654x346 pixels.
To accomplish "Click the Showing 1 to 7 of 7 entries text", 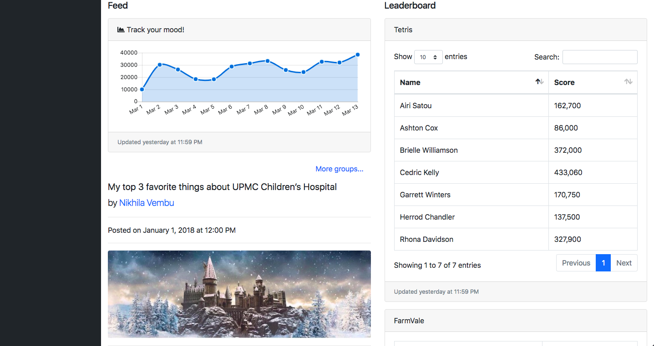I will [x=437, y=265].
